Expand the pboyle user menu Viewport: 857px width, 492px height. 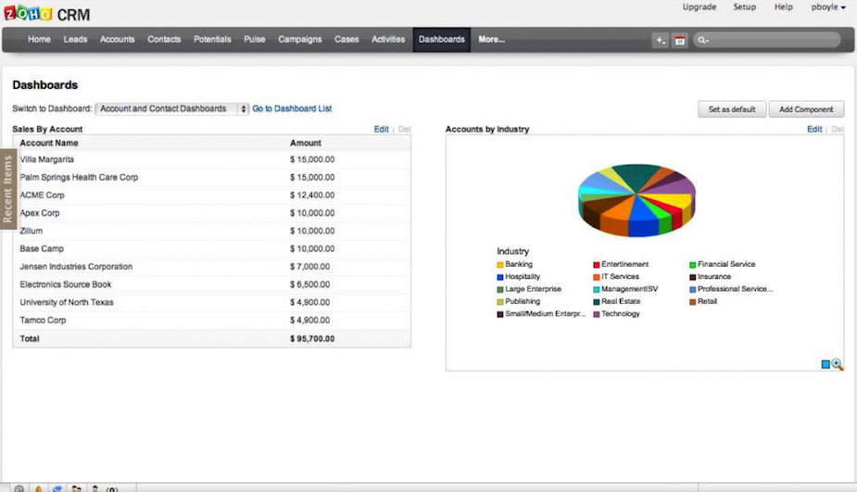pyautogui.click(x=828, y=7)
